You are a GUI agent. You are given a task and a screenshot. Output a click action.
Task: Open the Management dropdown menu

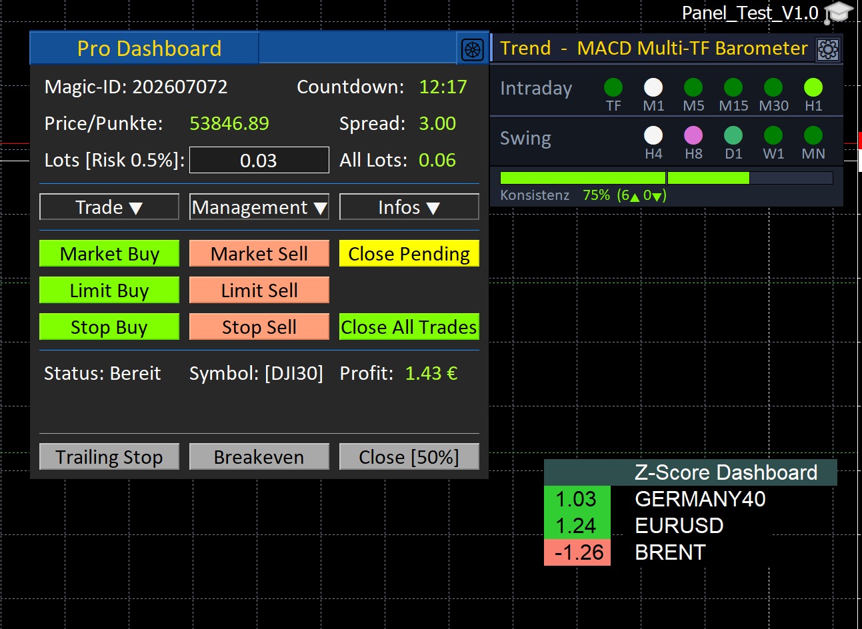(x=259, y=207)
